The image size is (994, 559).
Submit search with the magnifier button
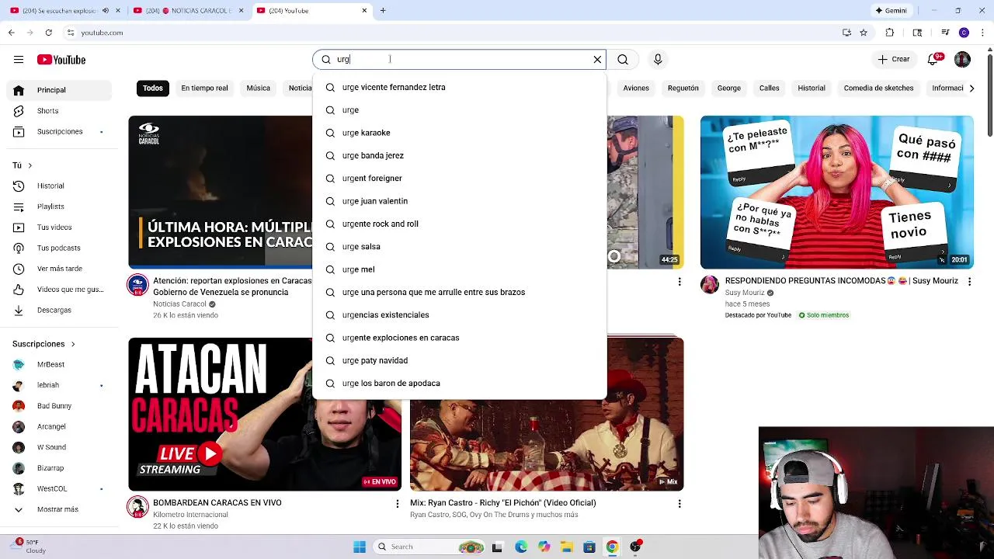click(x=623, y=59)
